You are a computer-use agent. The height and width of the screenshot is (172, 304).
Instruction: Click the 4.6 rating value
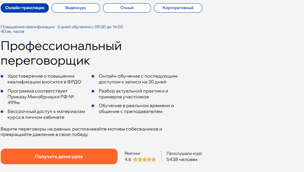128,159
